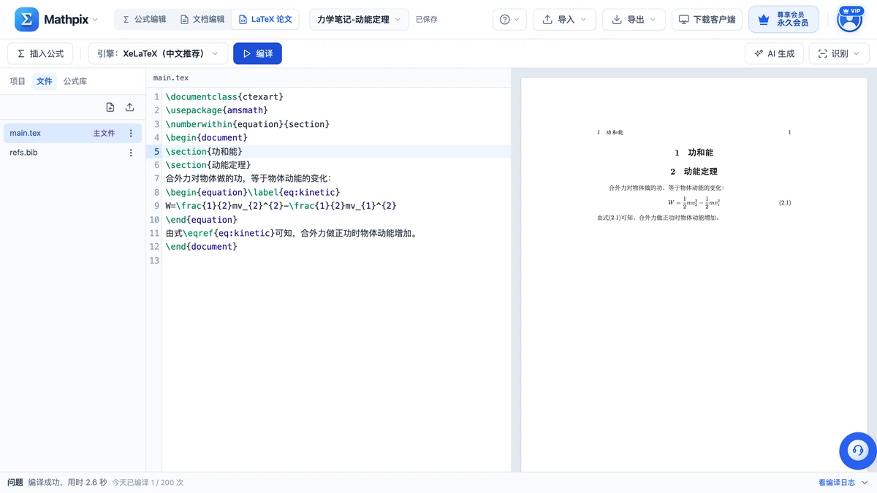Open the XeLaTeX engine selector
877x493 pixels.
(x=157, y=53)
